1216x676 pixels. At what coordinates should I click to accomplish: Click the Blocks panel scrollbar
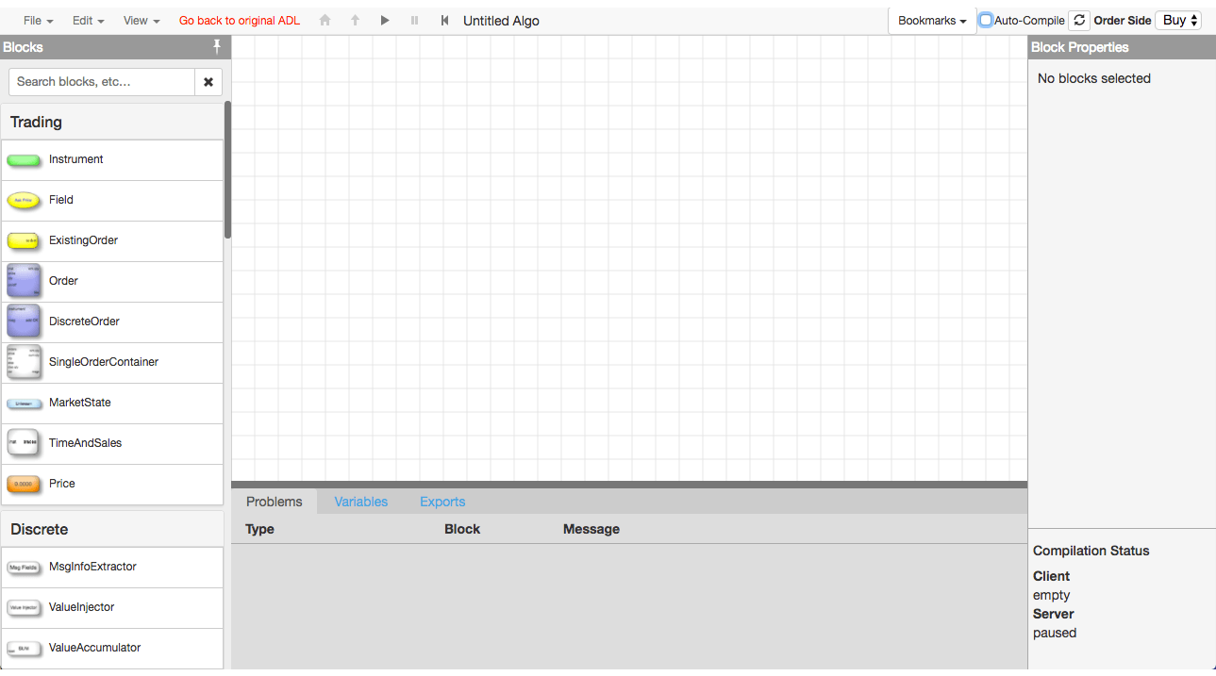tap(227, 170)
